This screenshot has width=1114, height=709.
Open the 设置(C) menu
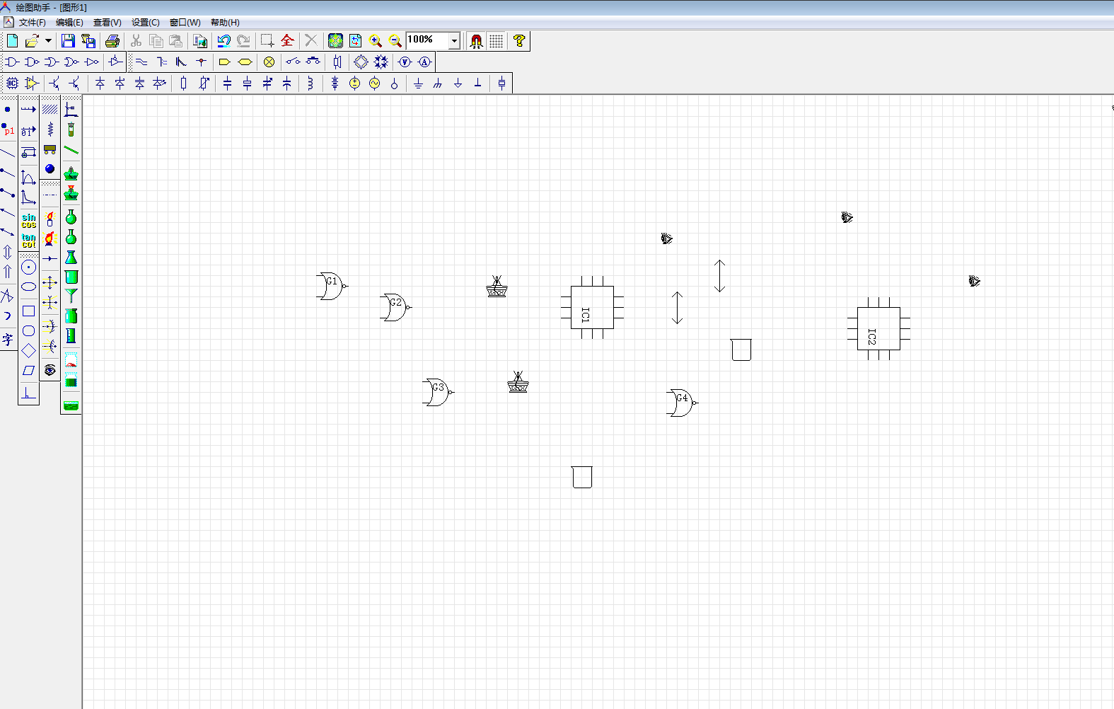click(x=145, y=23)
